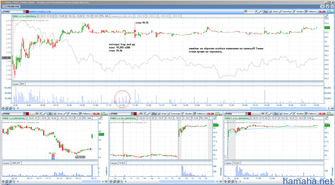Image resolution: width=335 pixels, height=185 pixels.
Task: Select pointer cursor tool below main chart
Action: [14, 108]
